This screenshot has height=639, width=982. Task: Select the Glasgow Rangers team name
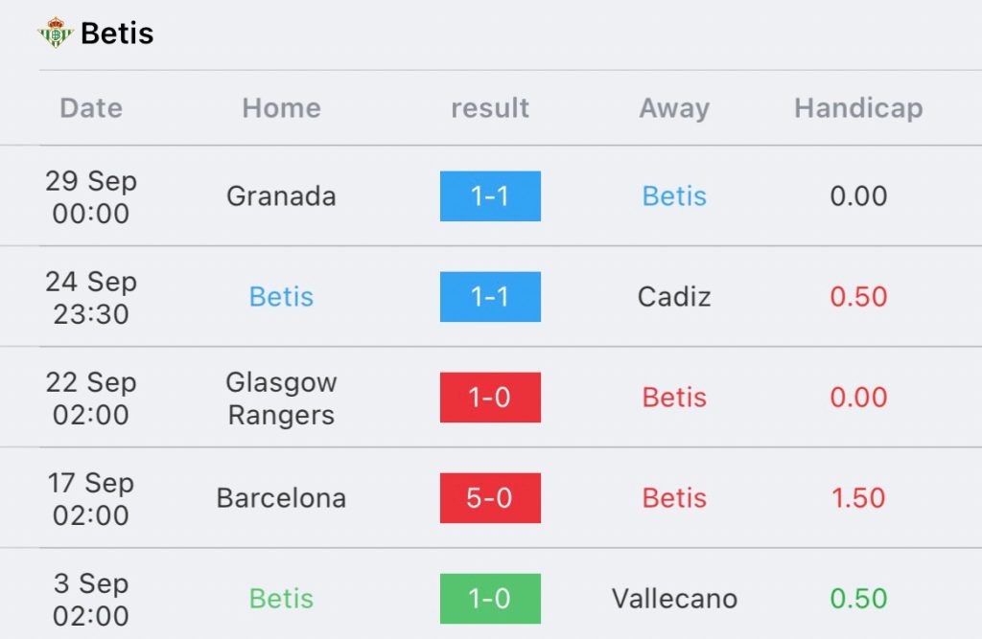(x=281, y=398)
